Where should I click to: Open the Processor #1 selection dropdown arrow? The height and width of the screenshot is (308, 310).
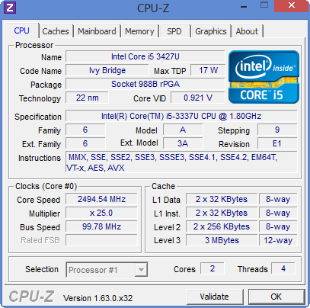[141, 270]
